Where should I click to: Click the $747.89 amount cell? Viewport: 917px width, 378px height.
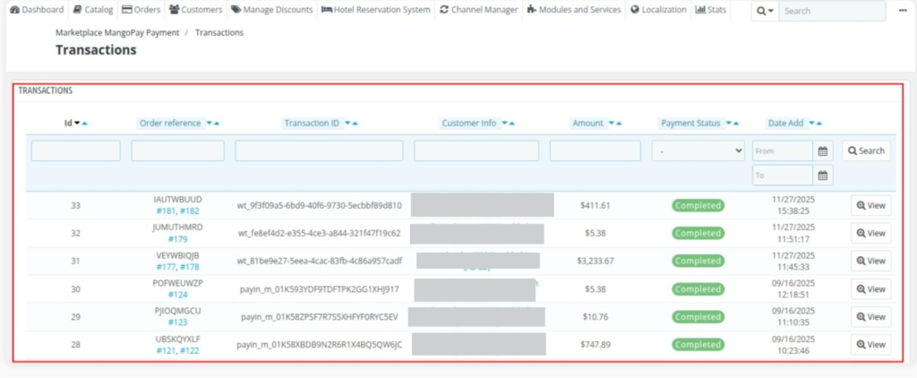click(x=596, y=345)
